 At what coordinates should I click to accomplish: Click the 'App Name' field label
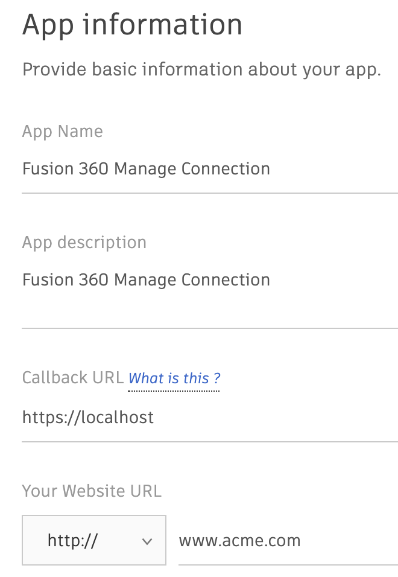point(62,132)
